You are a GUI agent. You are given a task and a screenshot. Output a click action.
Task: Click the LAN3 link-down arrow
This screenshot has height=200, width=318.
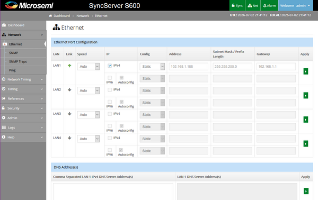[69, 114]
